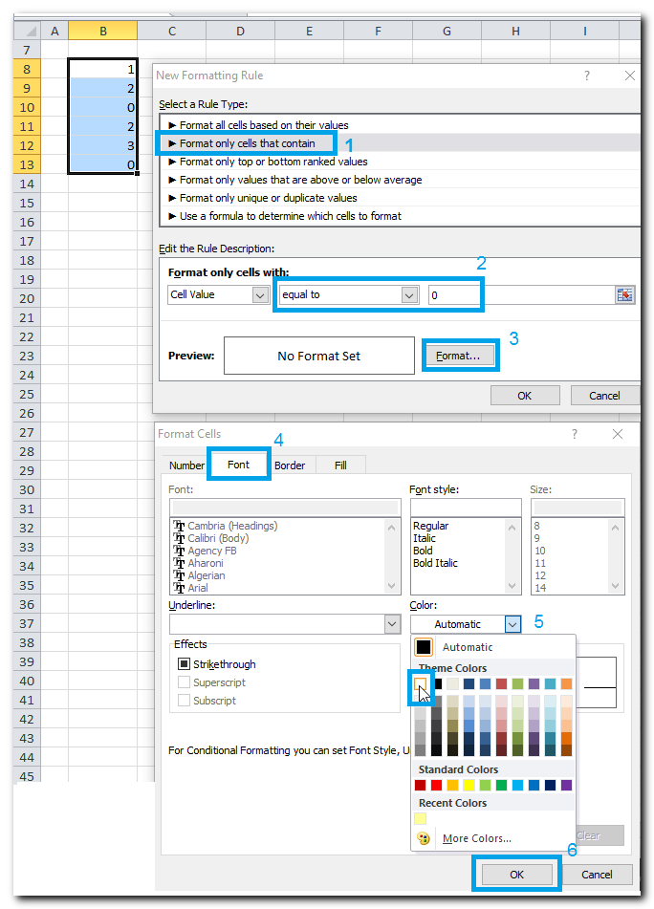Pick the red standard color swatch
This screenshot has width=654, height=909.
pyautogui.click(x=437, y=786)
